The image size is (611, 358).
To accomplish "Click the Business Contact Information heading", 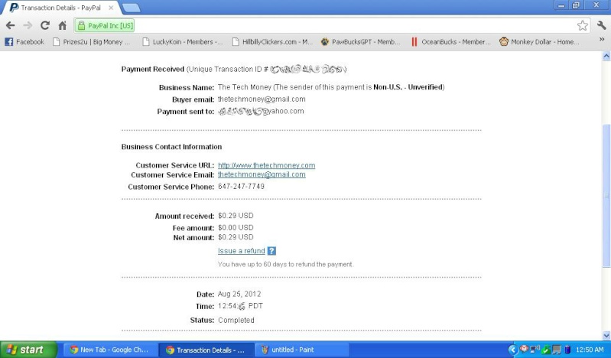I will (x=171, y=147).
